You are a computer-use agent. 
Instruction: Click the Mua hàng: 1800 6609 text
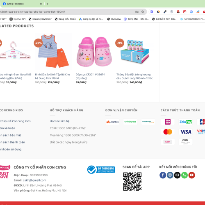coord(73,135)
